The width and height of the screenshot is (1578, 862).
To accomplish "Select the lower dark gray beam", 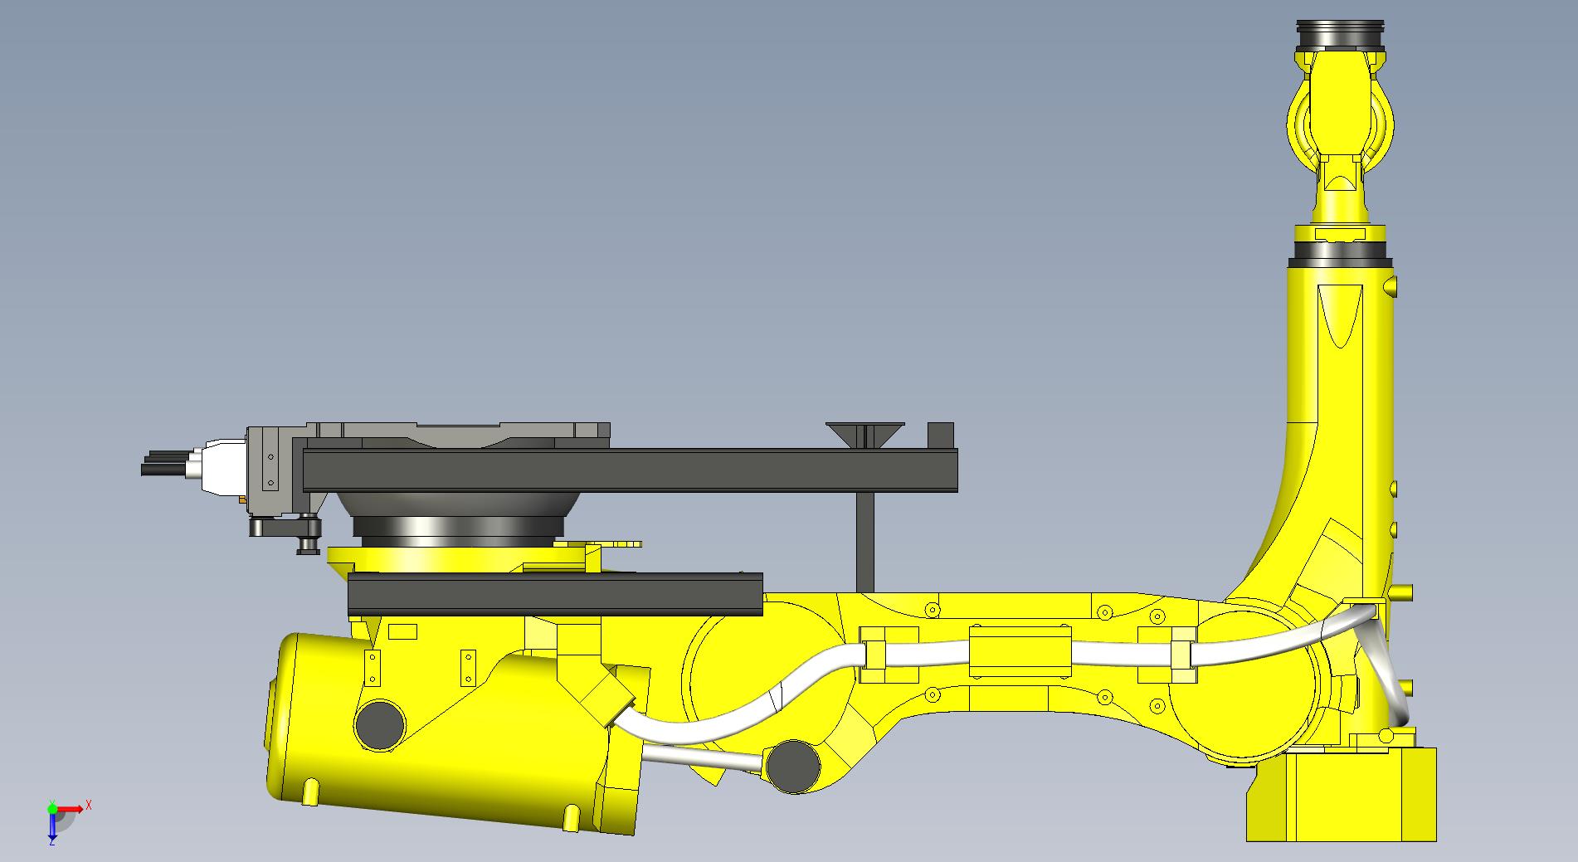I will 555,594.
